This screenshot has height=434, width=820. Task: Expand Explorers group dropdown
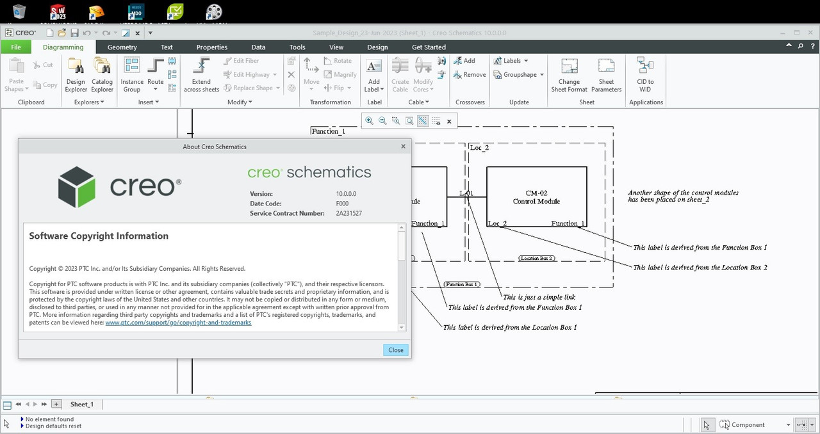88,102
